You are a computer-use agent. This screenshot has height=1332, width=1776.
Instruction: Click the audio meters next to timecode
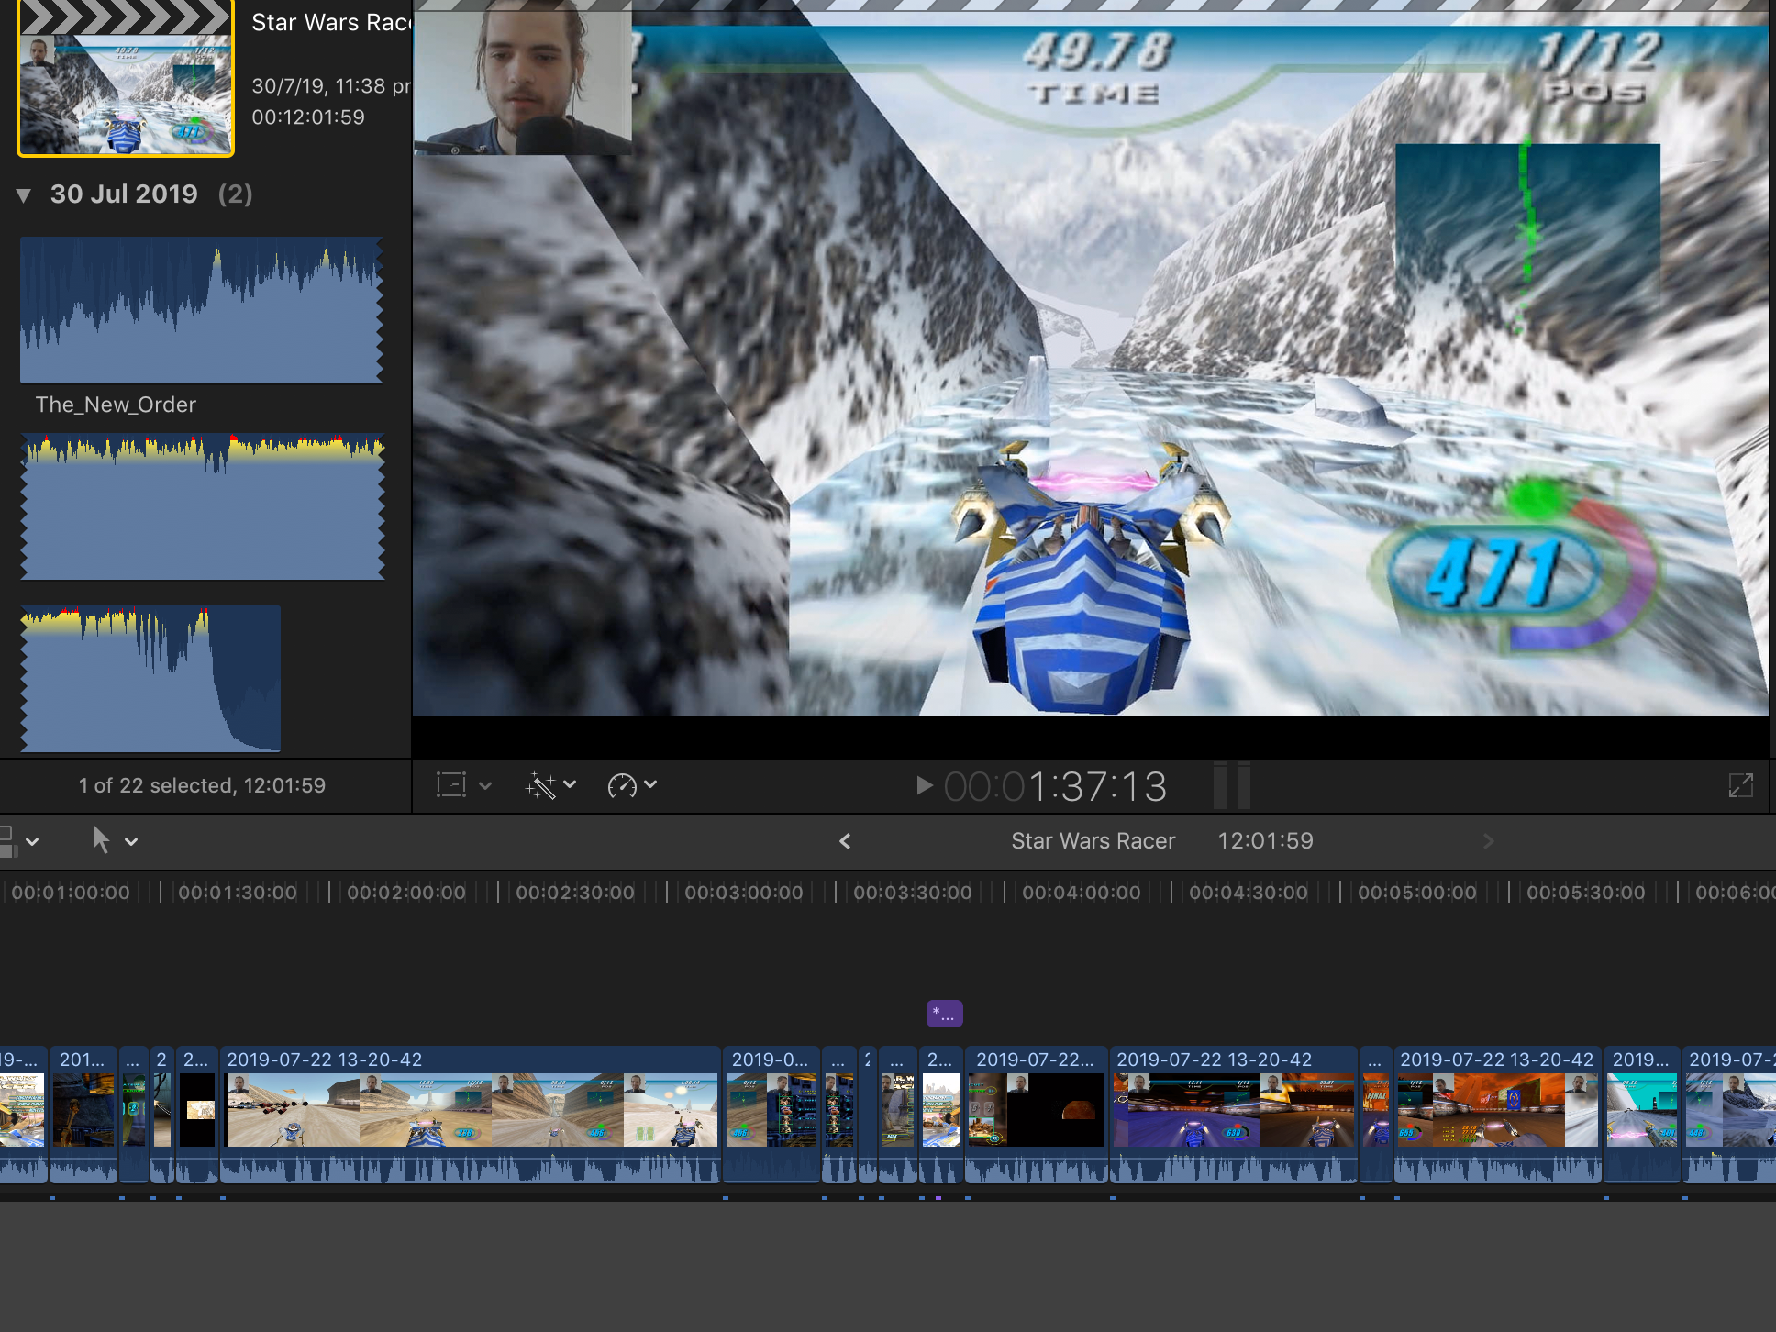pos(1231,785)
